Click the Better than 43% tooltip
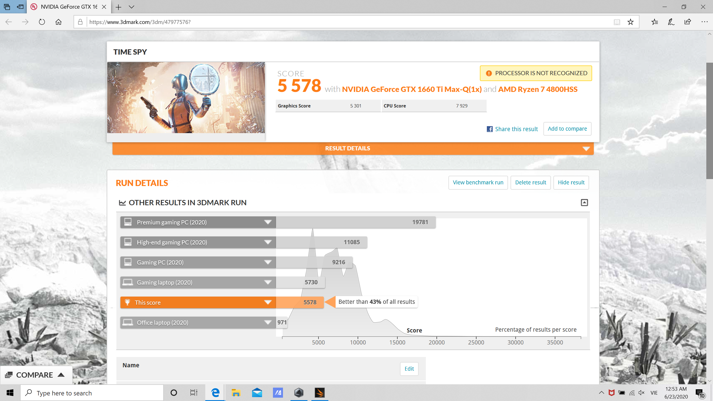The width and height of the screenshot is (713, 401). click(x=376, y=302)
